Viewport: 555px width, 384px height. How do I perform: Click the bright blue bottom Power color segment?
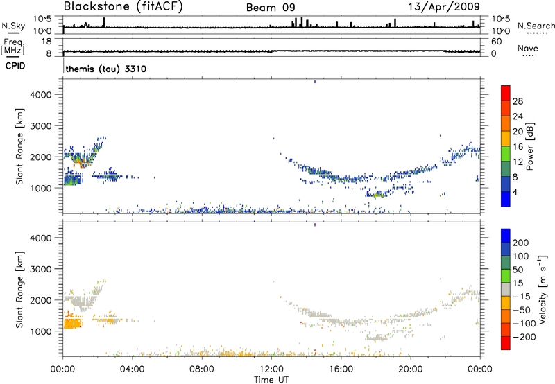[x=506, y=199]
